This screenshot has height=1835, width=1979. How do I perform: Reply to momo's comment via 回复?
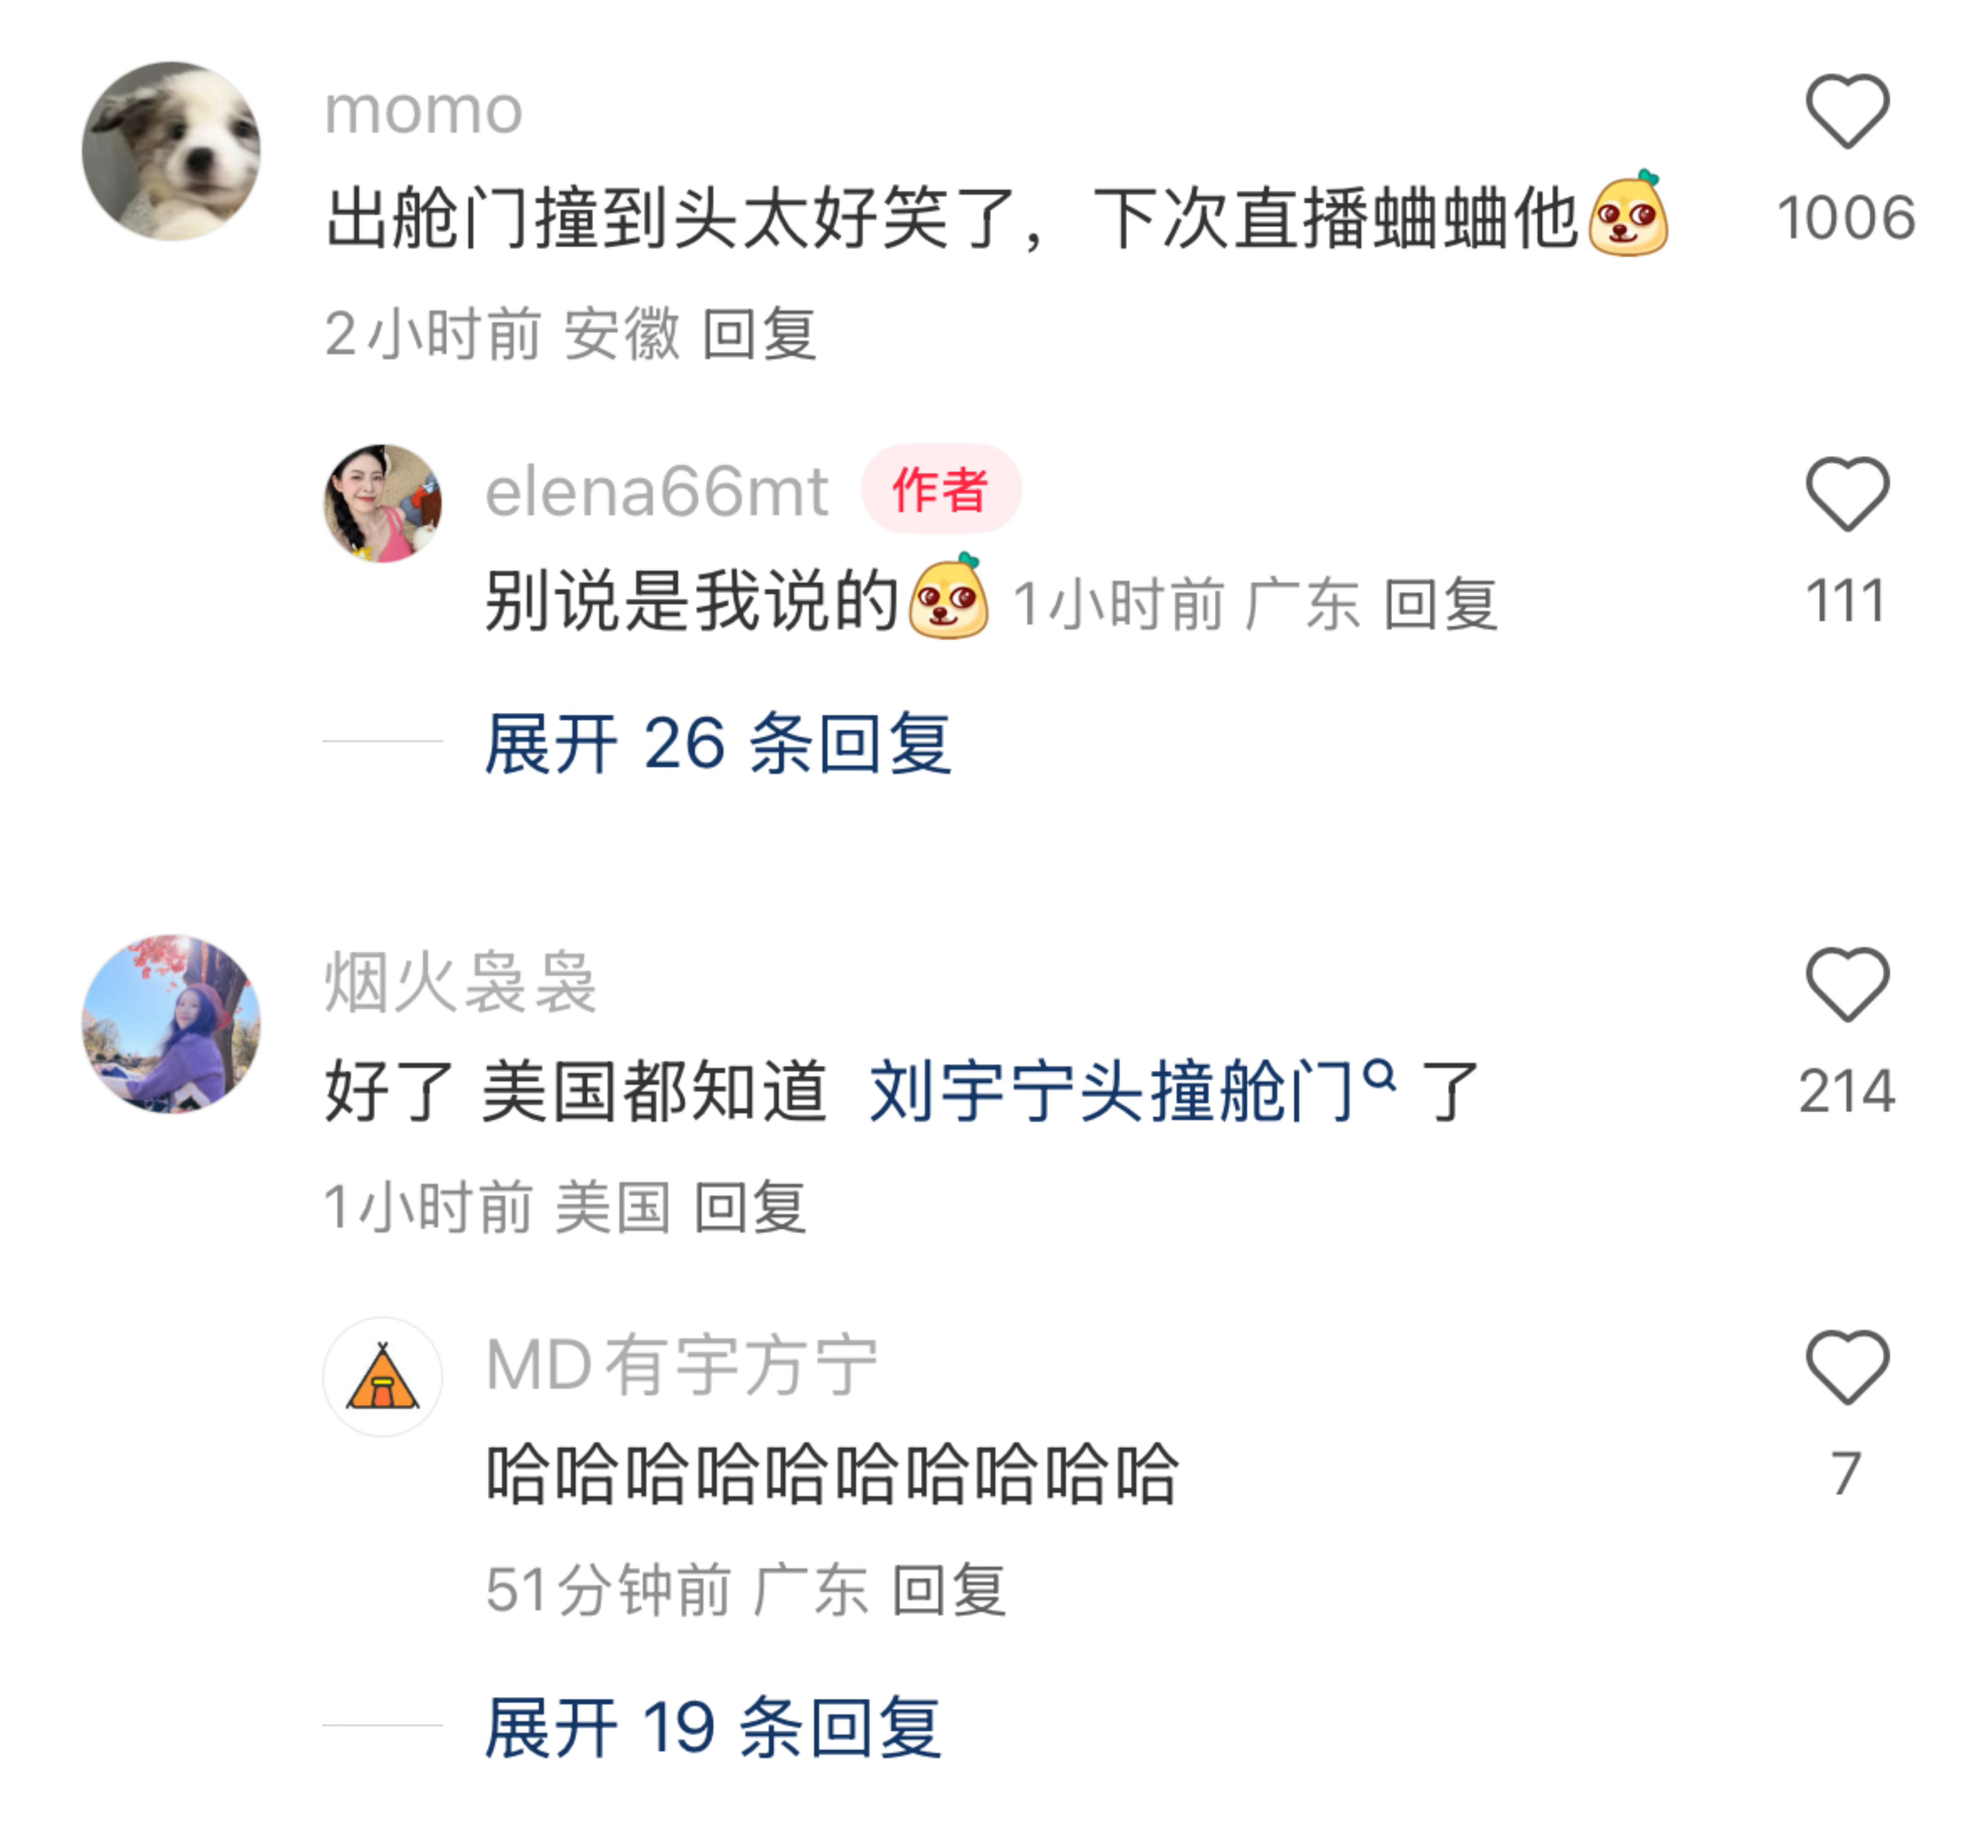point(759,334)
